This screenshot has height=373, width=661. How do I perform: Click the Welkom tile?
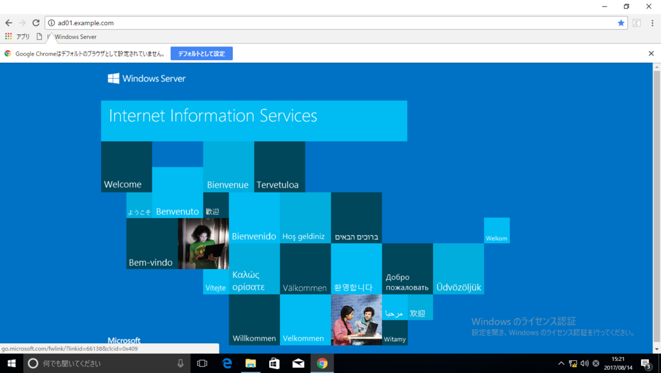tap(496, 230)
